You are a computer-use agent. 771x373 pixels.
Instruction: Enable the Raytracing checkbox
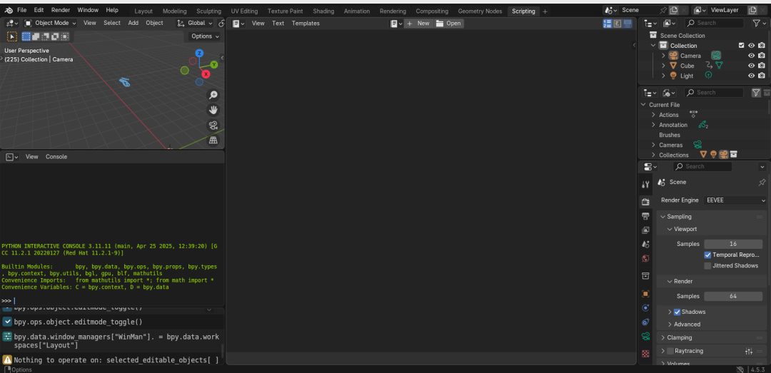(670, 351)
